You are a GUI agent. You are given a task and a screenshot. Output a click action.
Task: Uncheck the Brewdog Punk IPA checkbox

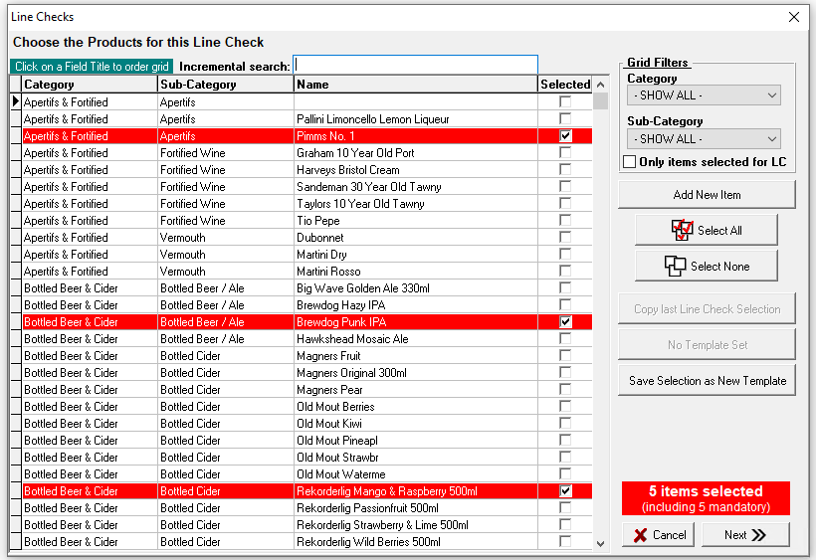tap(565, 322)
